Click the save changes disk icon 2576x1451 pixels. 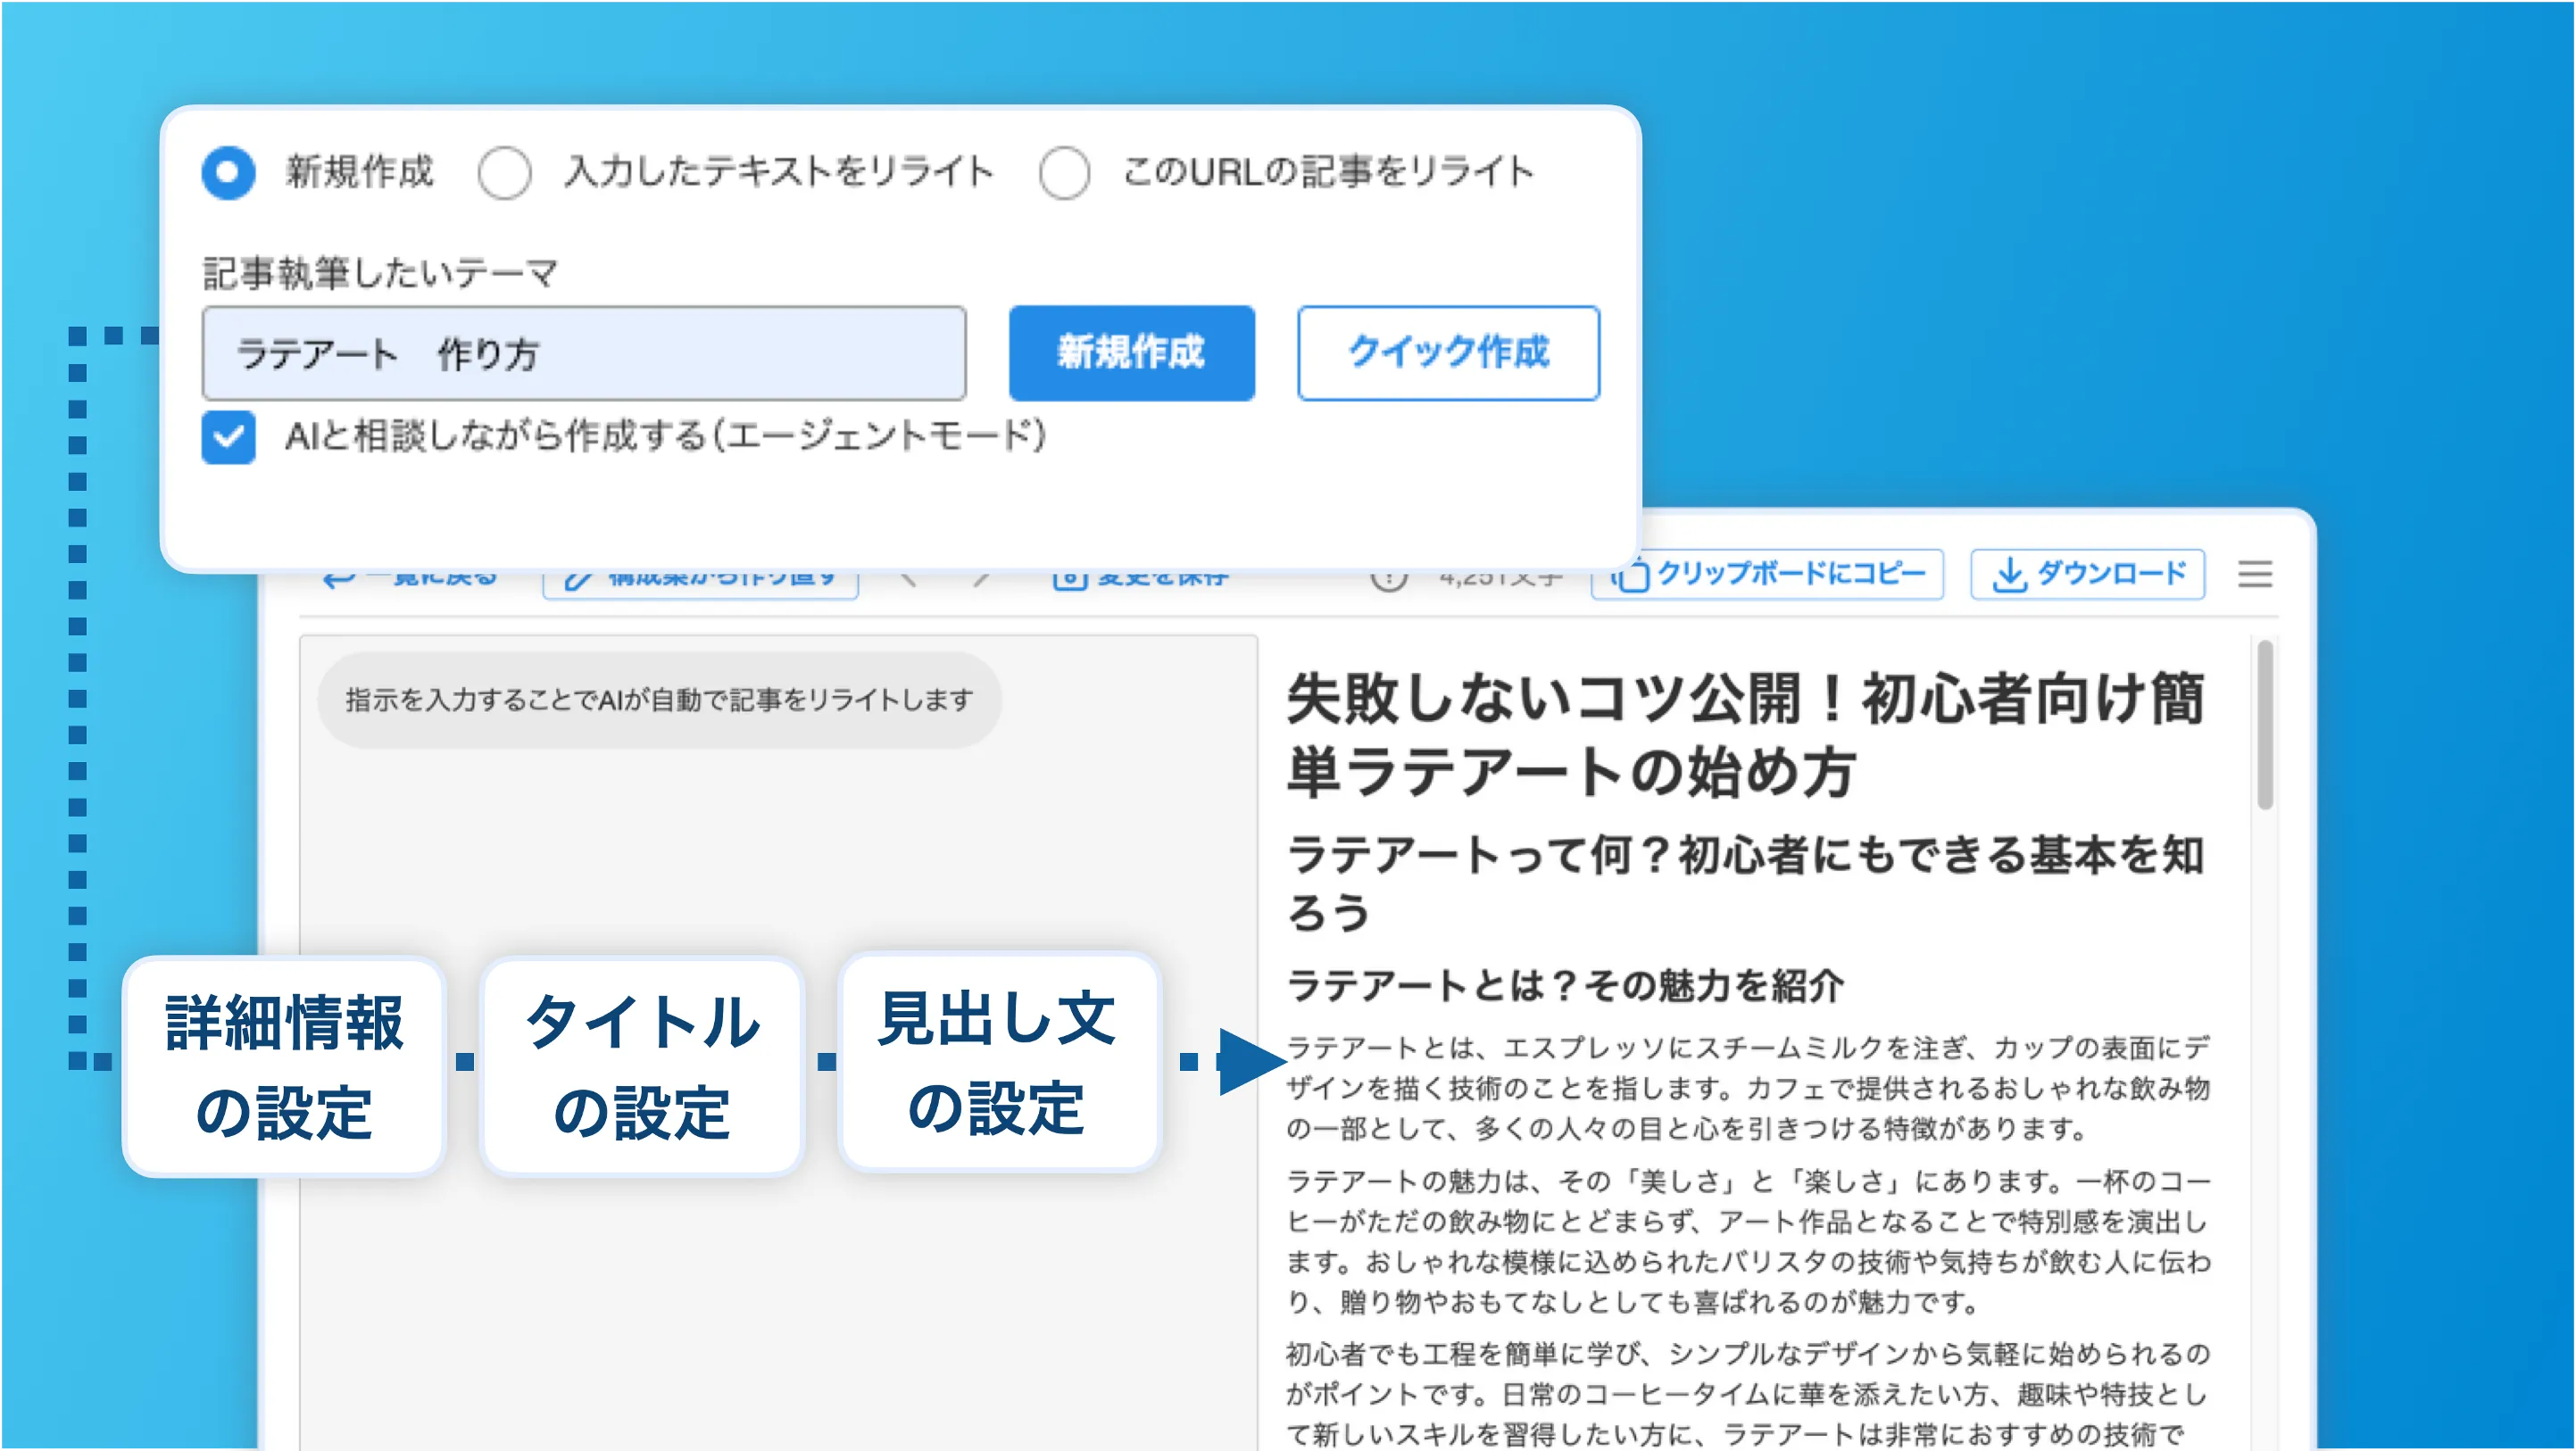[1069, 580]
